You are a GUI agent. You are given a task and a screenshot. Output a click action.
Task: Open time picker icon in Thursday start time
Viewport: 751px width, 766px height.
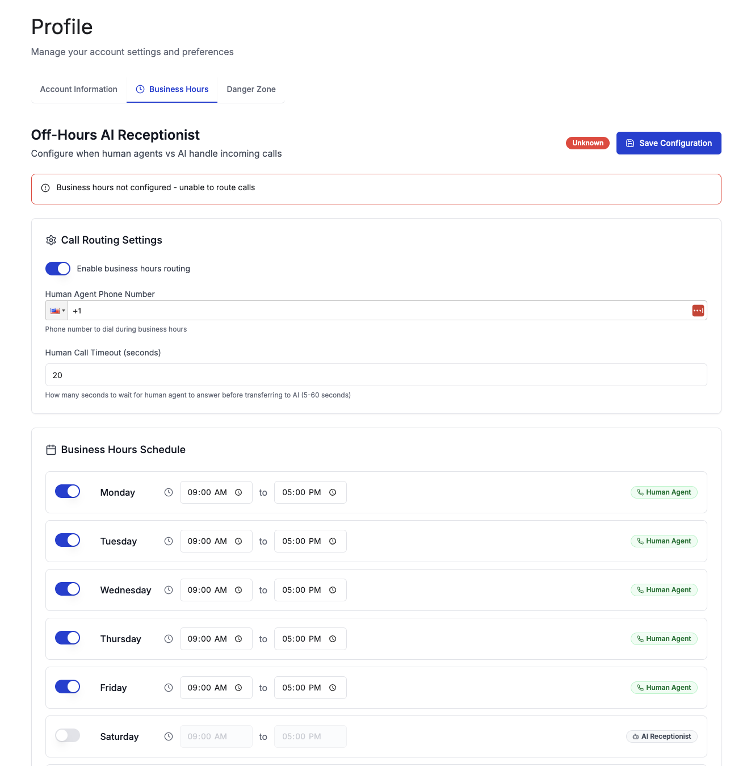click(x=238, y=639)
